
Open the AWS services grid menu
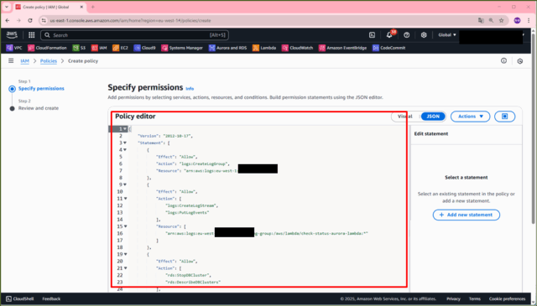click(x=32, y=35)
